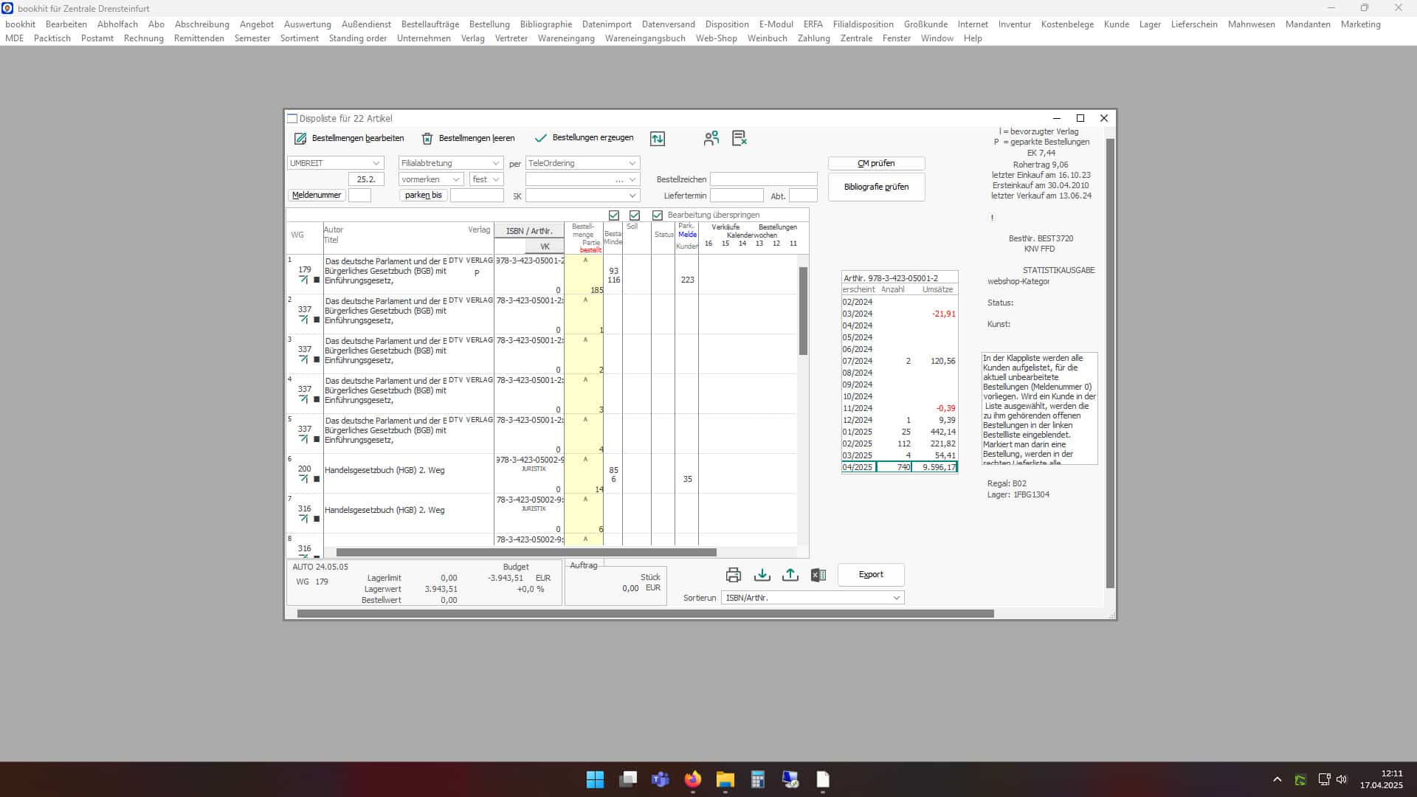The height and width of the screenshot is (797, 1417).
Task: Click the list-delete icon in toolbar
Action: click(739, 138)
